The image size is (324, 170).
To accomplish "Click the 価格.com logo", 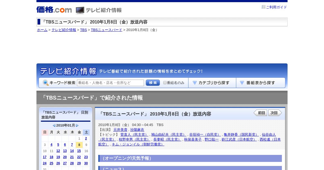I will coord(54,10).
